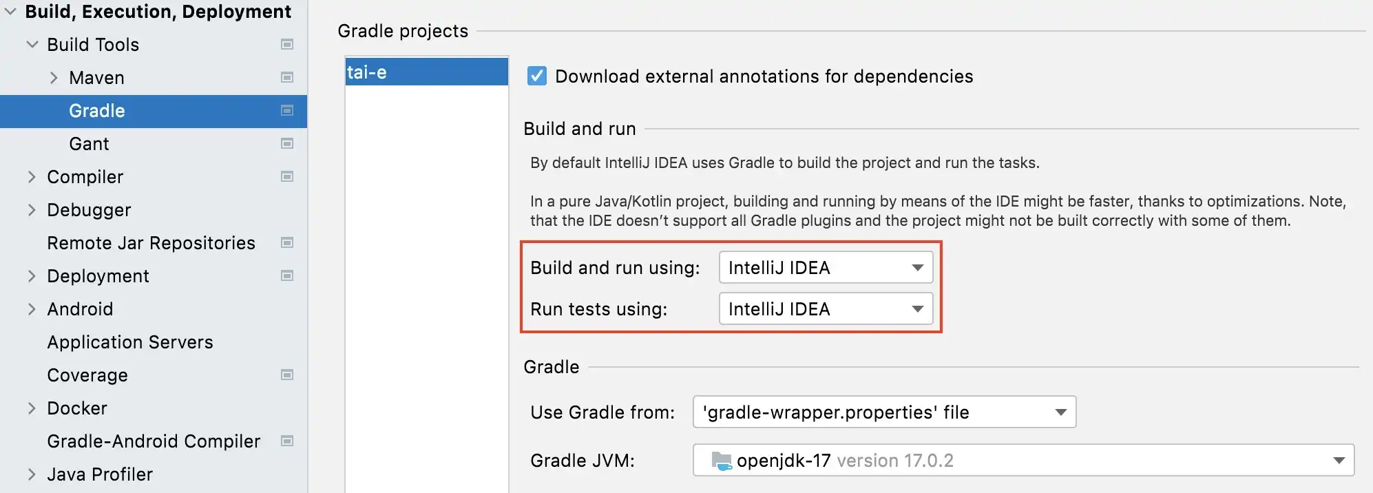Select the tai-e Gradle project

pos(426,72)
